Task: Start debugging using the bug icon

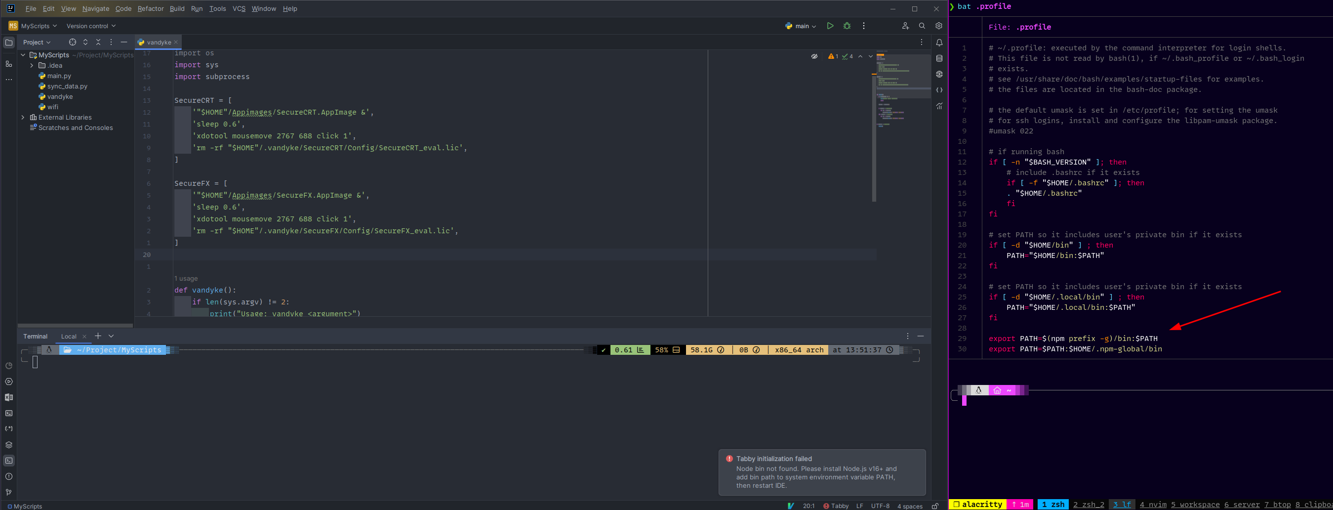Action: click(x=847, y=25)
